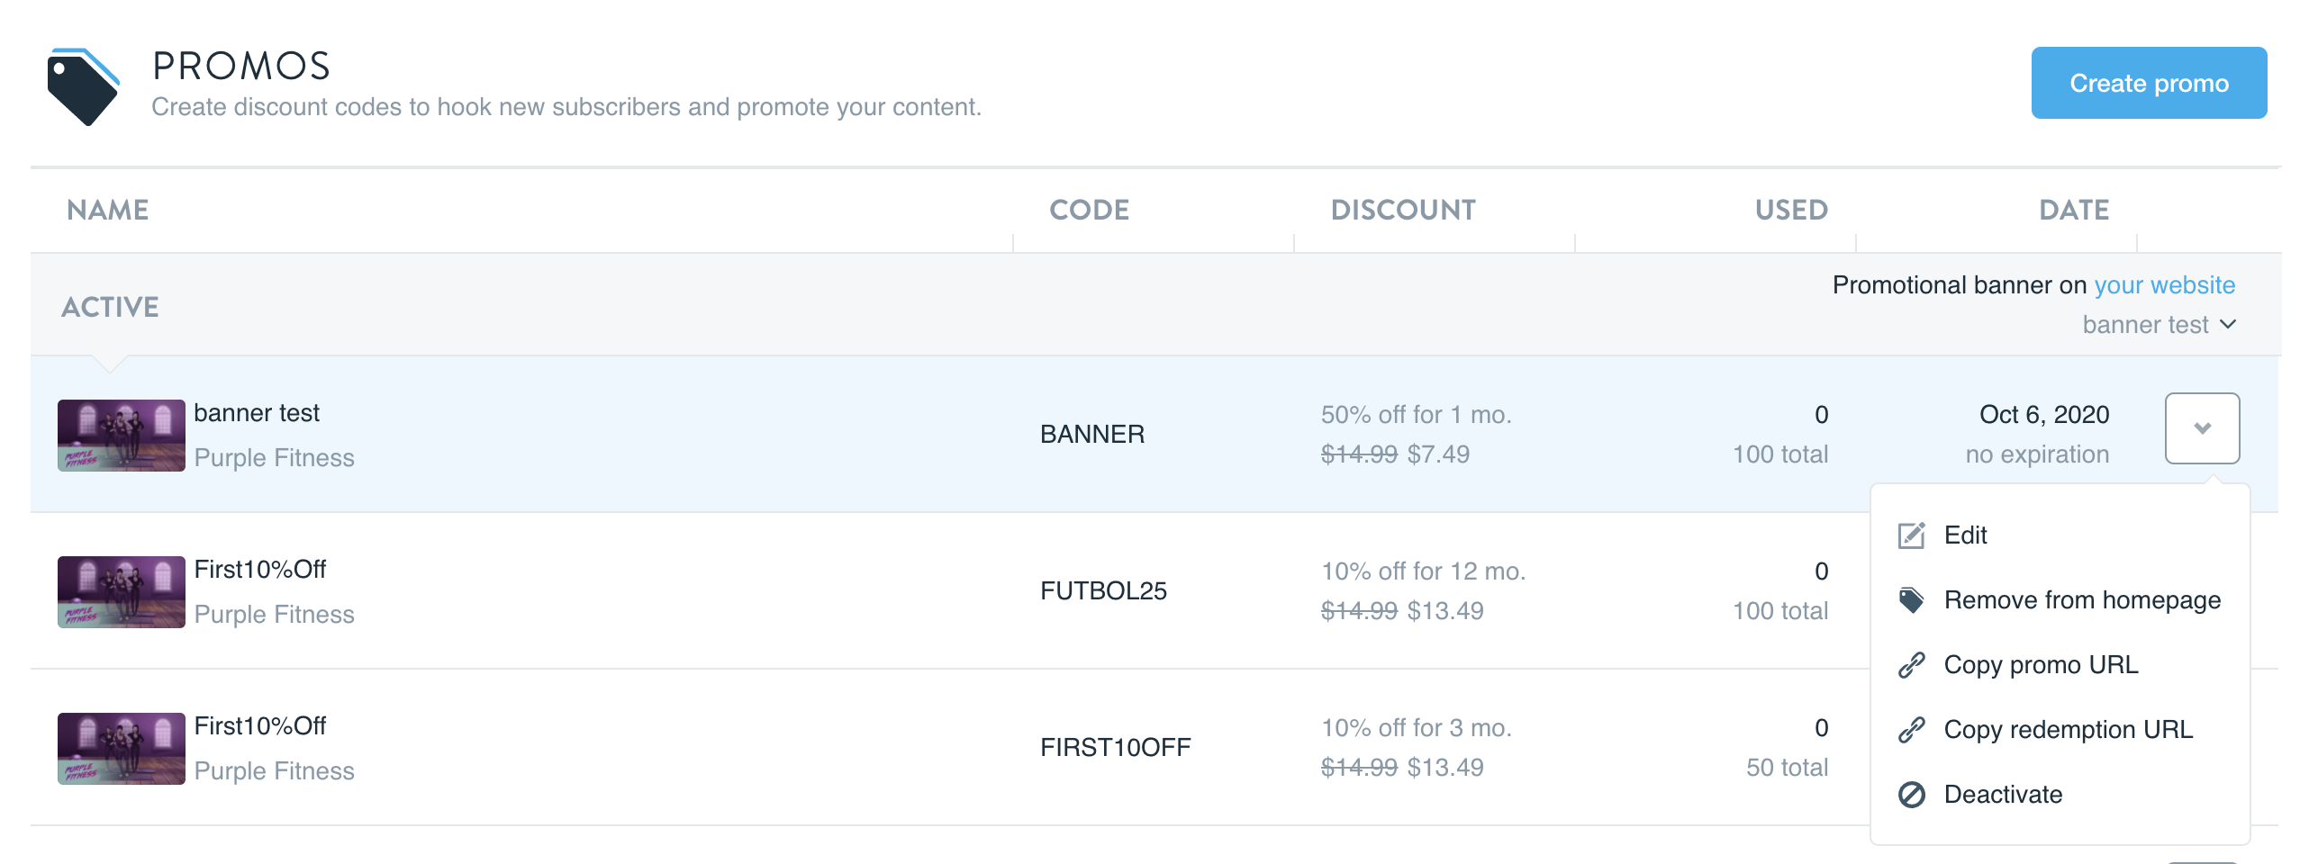Collapse the banner test row actions dropdown
2300x864 pixels.
coord(2201,428)
